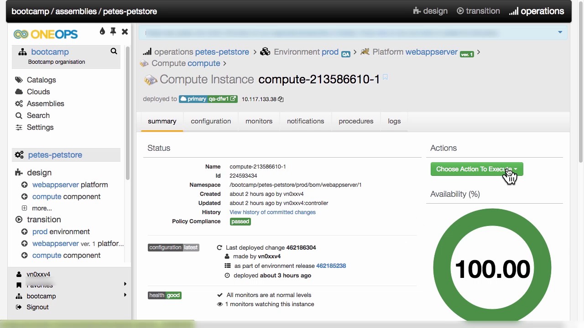This screenshot has height=328, width=584.
Task: Expand the 'more...' item under design
Action: click(x=42, y=208)
